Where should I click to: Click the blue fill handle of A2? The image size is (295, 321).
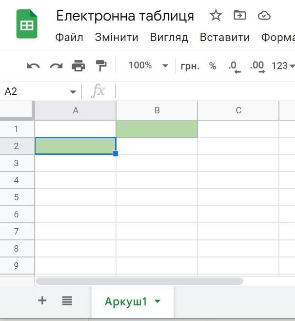click(x=116, y=153)
